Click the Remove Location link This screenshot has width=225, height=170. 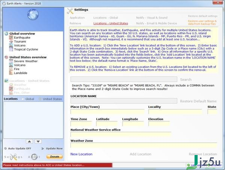point(203,154)
